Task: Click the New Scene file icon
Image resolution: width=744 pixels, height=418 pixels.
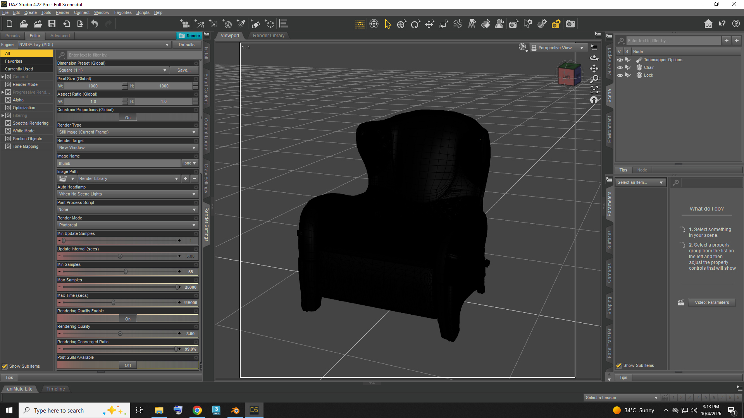Action: [x=9, y=24]
